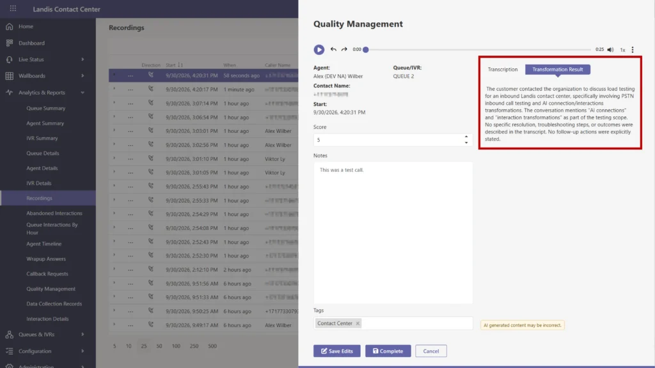The image size is (655, 368).
Task: Remove the Contact Center tag
Action: pyautogui.click(x=358, y=323)
